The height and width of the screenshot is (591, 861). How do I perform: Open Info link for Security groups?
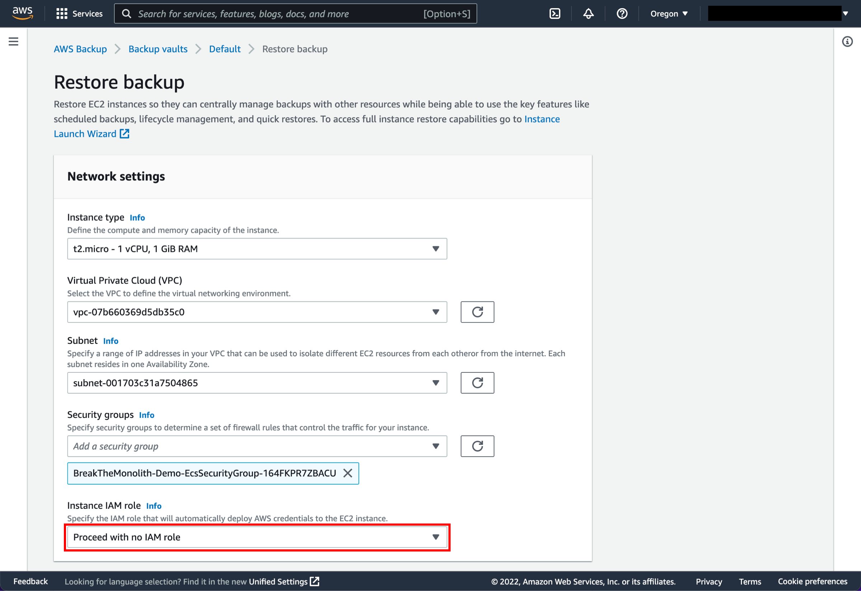(147, 415)
